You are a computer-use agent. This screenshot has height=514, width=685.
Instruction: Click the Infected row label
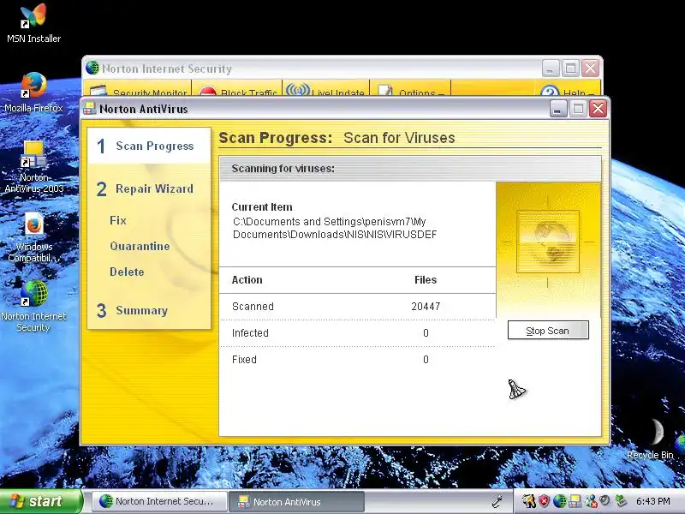250,333
